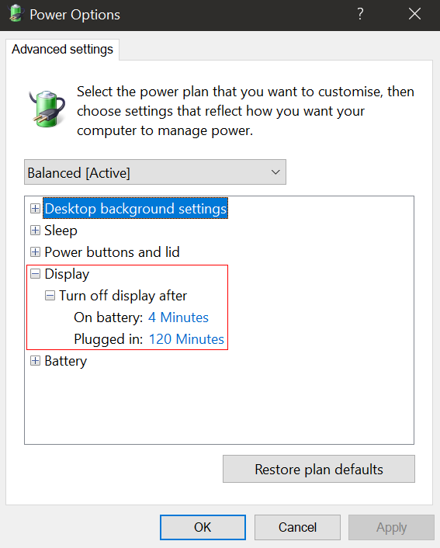
Task: Select the Advanced settings tab
Action: tap(63, 49)
